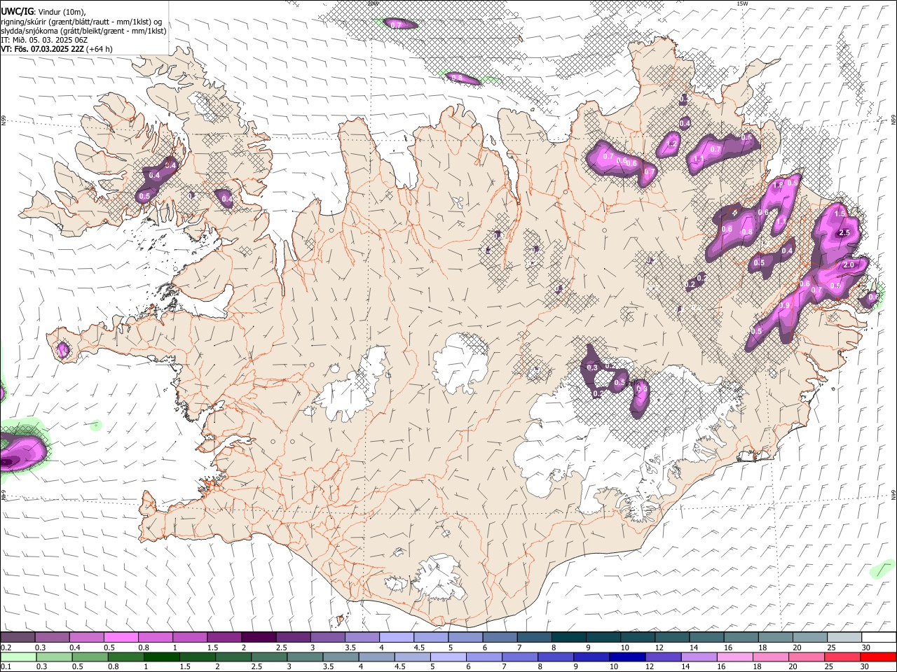The image size is (897, 672).
Task: Click the 2.0 precipitation value on the map
Action: 849,265
